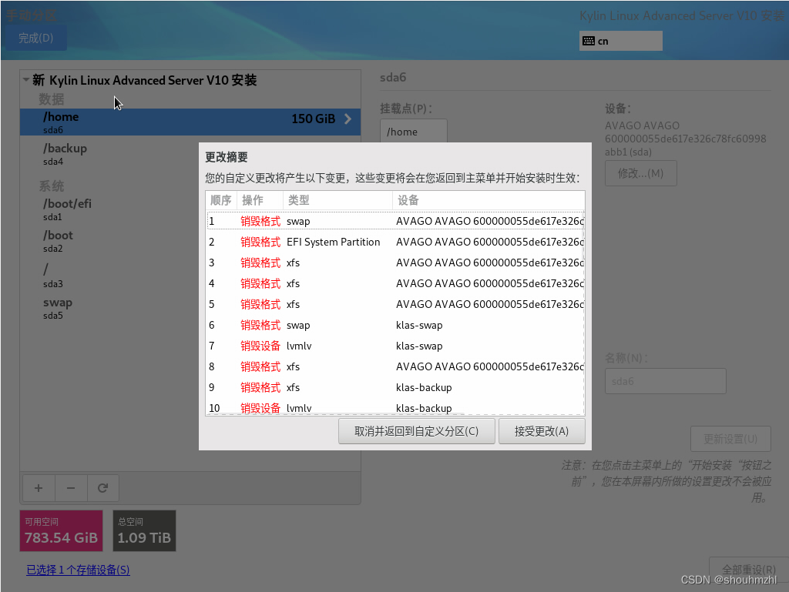
Task: Select the /boot/efi sda1 partition entry
Action: point(190,209)
